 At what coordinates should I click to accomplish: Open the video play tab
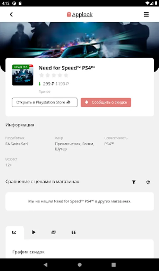(x=34, y=232)
